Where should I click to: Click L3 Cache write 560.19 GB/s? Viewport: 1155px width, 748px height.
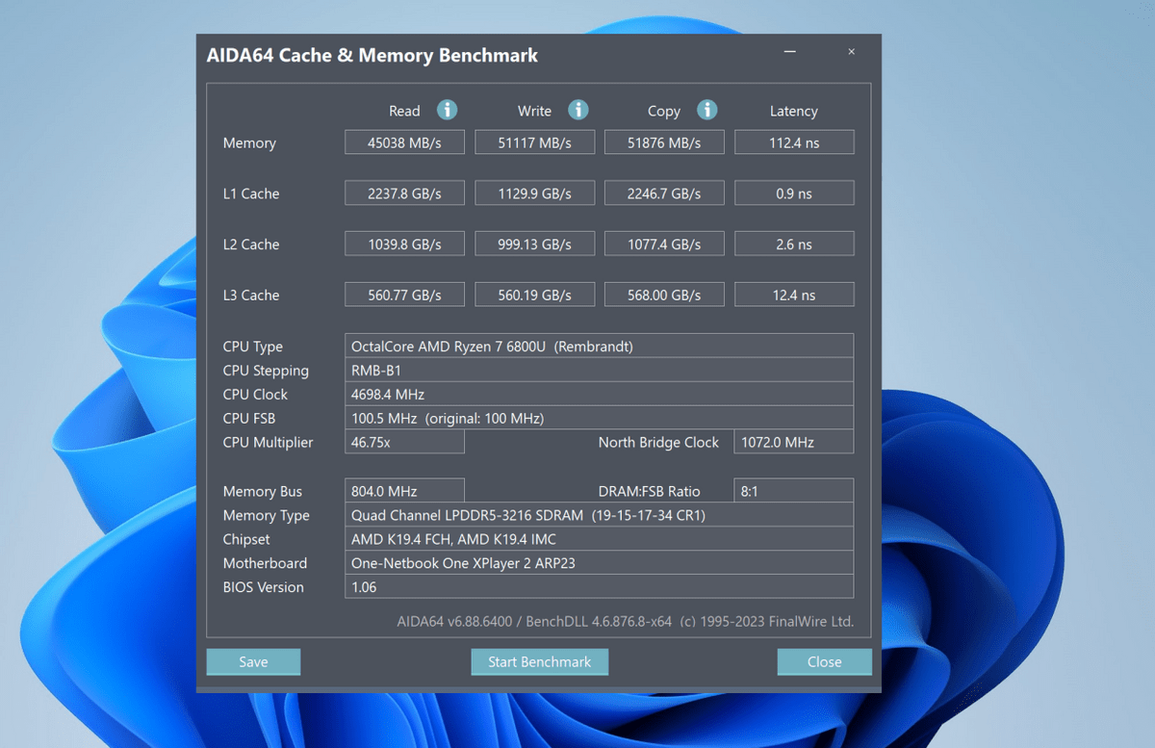[534, 296]
